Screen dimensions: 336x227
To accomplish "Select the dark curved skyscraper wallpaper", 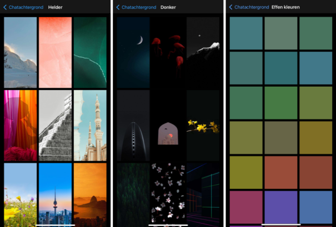I will point(133,125).
